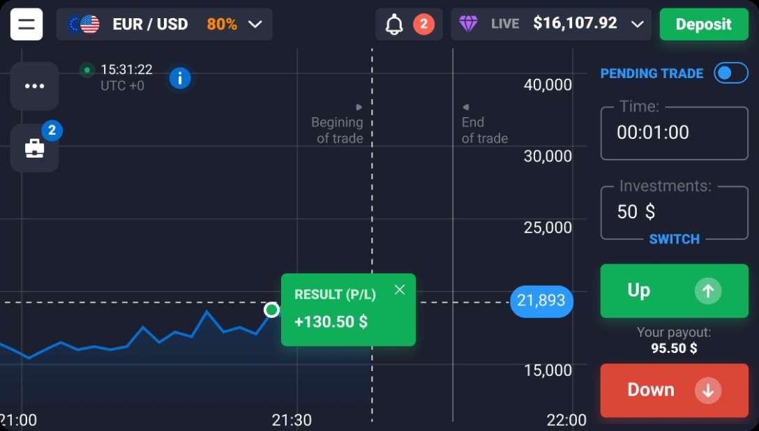Click the 21,893 current price marker

click(x=541, y=301)
